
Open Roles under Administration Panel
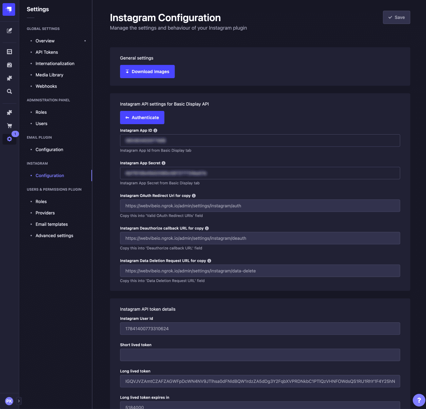(41, 112)
